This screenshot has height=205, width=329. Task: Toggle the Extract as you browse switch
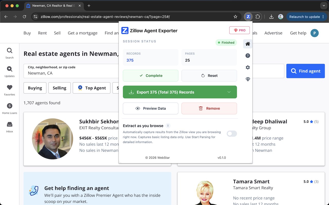point(232,134)
